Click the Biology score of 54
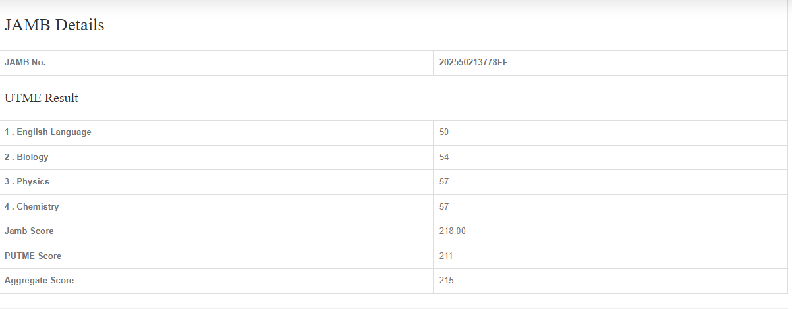This screenshot has height=309, width=792. (444, 157)
